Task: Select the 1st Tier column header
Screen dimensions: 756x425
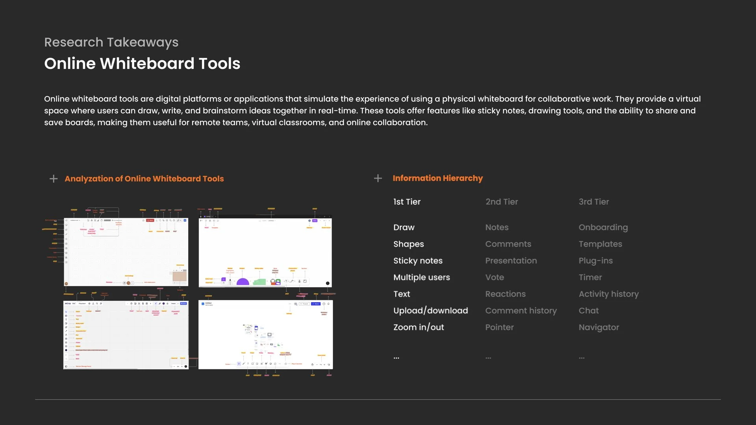Action: pos(407,202)
